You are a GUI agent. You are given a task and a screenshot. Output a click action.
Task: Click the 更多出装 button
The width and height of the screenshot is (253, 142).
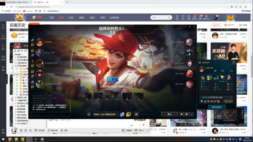(228, 101)
